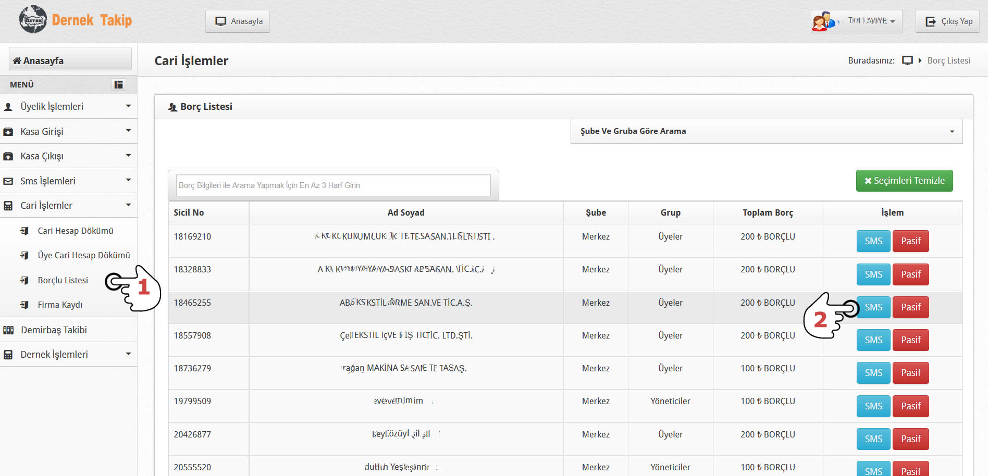Expand the Şube Ve Gruba Göre Arama panel
Viewport: 988px width, 476px height.
coord(766,131)
